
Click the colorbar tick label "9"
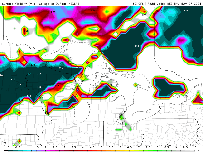pyautogui.click(x=176, y=147)
